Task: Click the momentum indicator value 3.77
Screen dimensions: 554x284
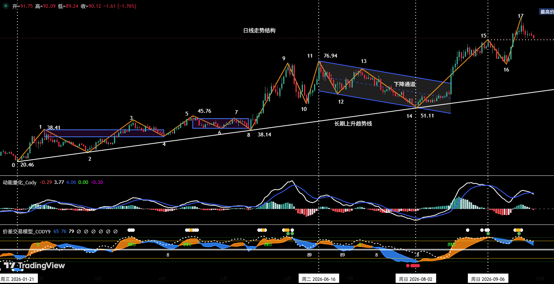Action: [59, 182]
